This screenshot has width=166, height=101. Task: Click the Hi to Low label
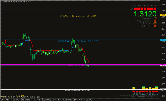tap(146, 23)
